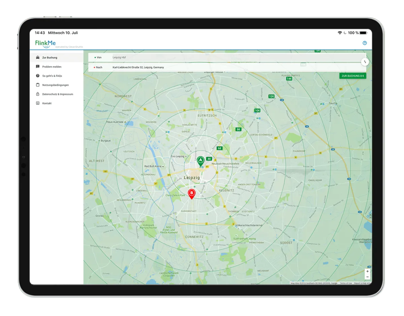Open help via blue question mark icon

pyautogui.click(x=365, y=43)
